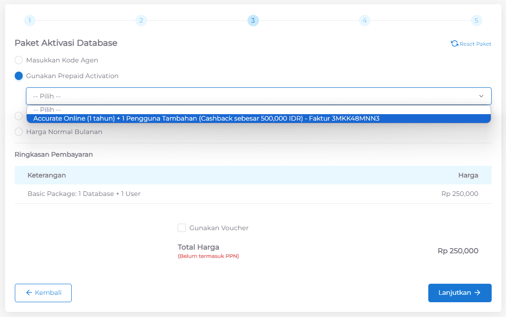Select the Gunakan Prepaid Activation radio option
This screenshot has width=506, height=317.
coord(19,76)
